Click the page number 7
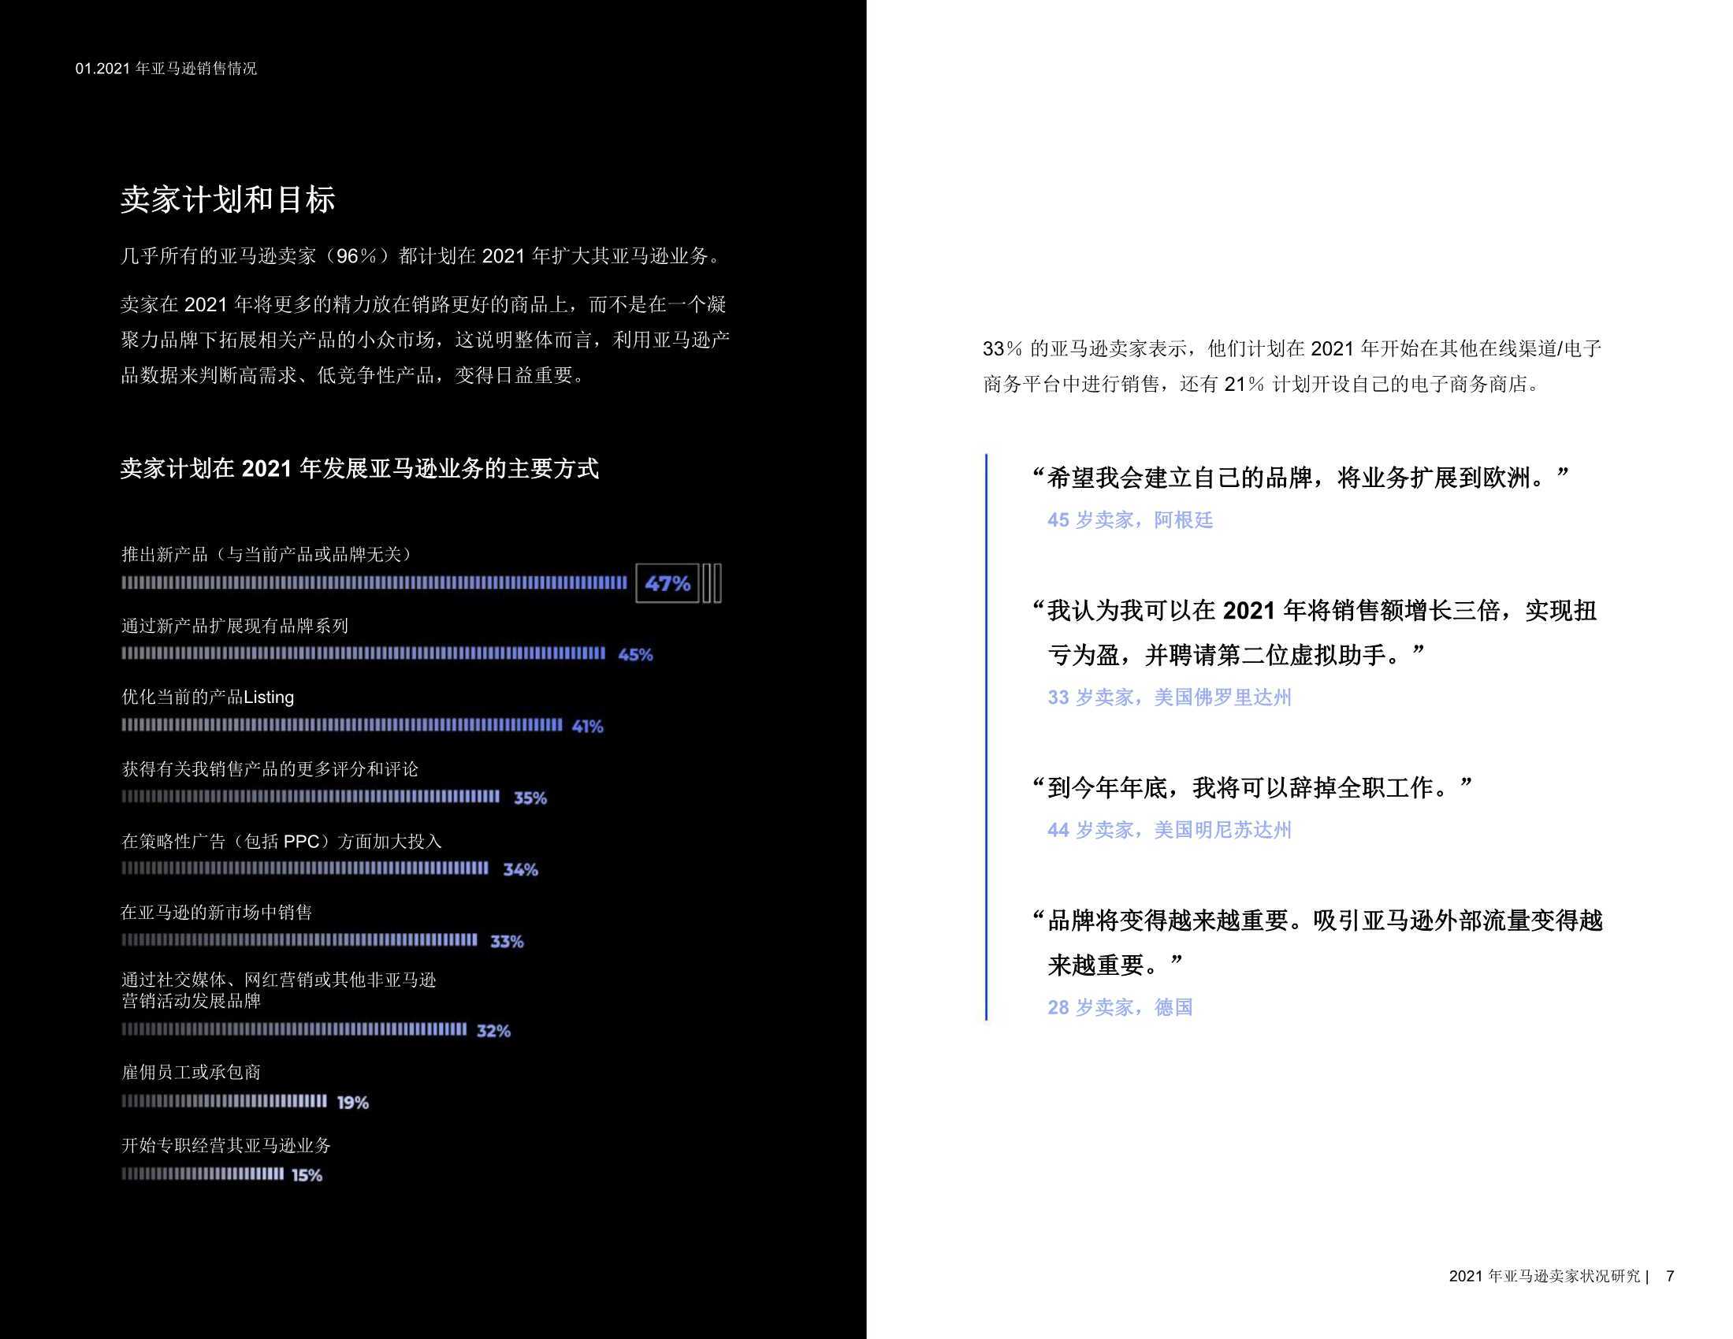Screen dimensions: 1733x1339 pyautogui.click(x=1670, y=1276)
